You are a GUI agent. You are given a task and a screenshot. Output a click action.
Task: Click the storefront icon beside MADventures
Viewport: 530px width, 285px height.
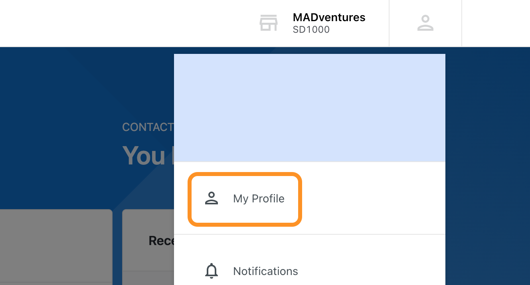point(269,23)
